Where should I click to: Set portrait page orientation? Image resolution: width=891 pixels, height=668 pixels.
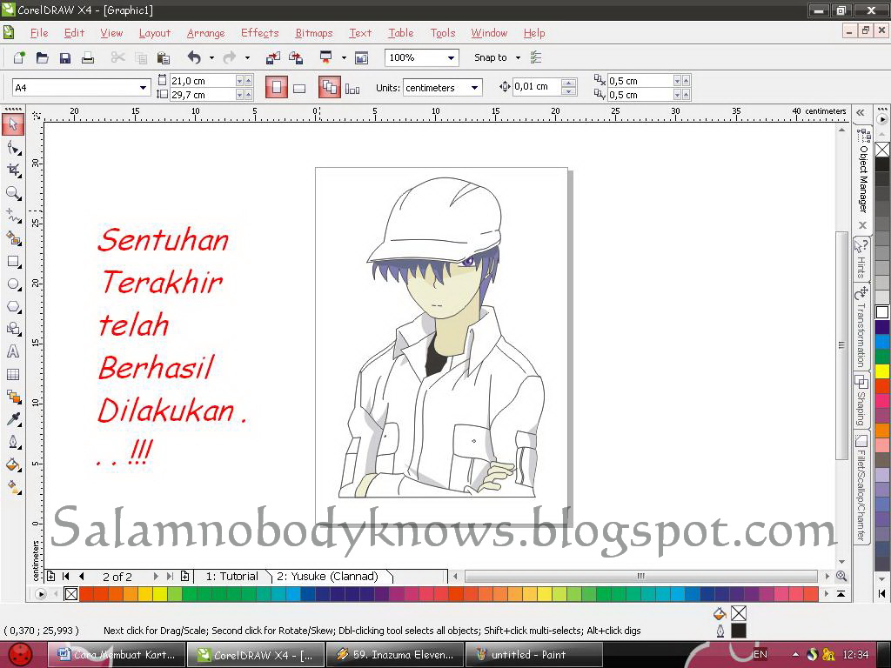tap(276, 88)
